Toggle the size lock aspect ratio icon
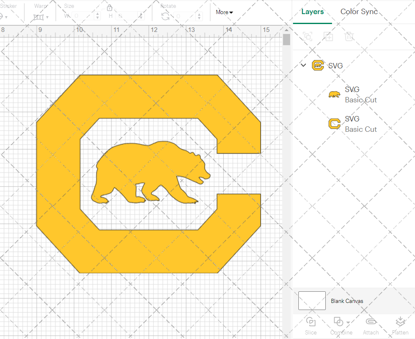The width and height of the screenshot is (415, 339). pos(110,7)
